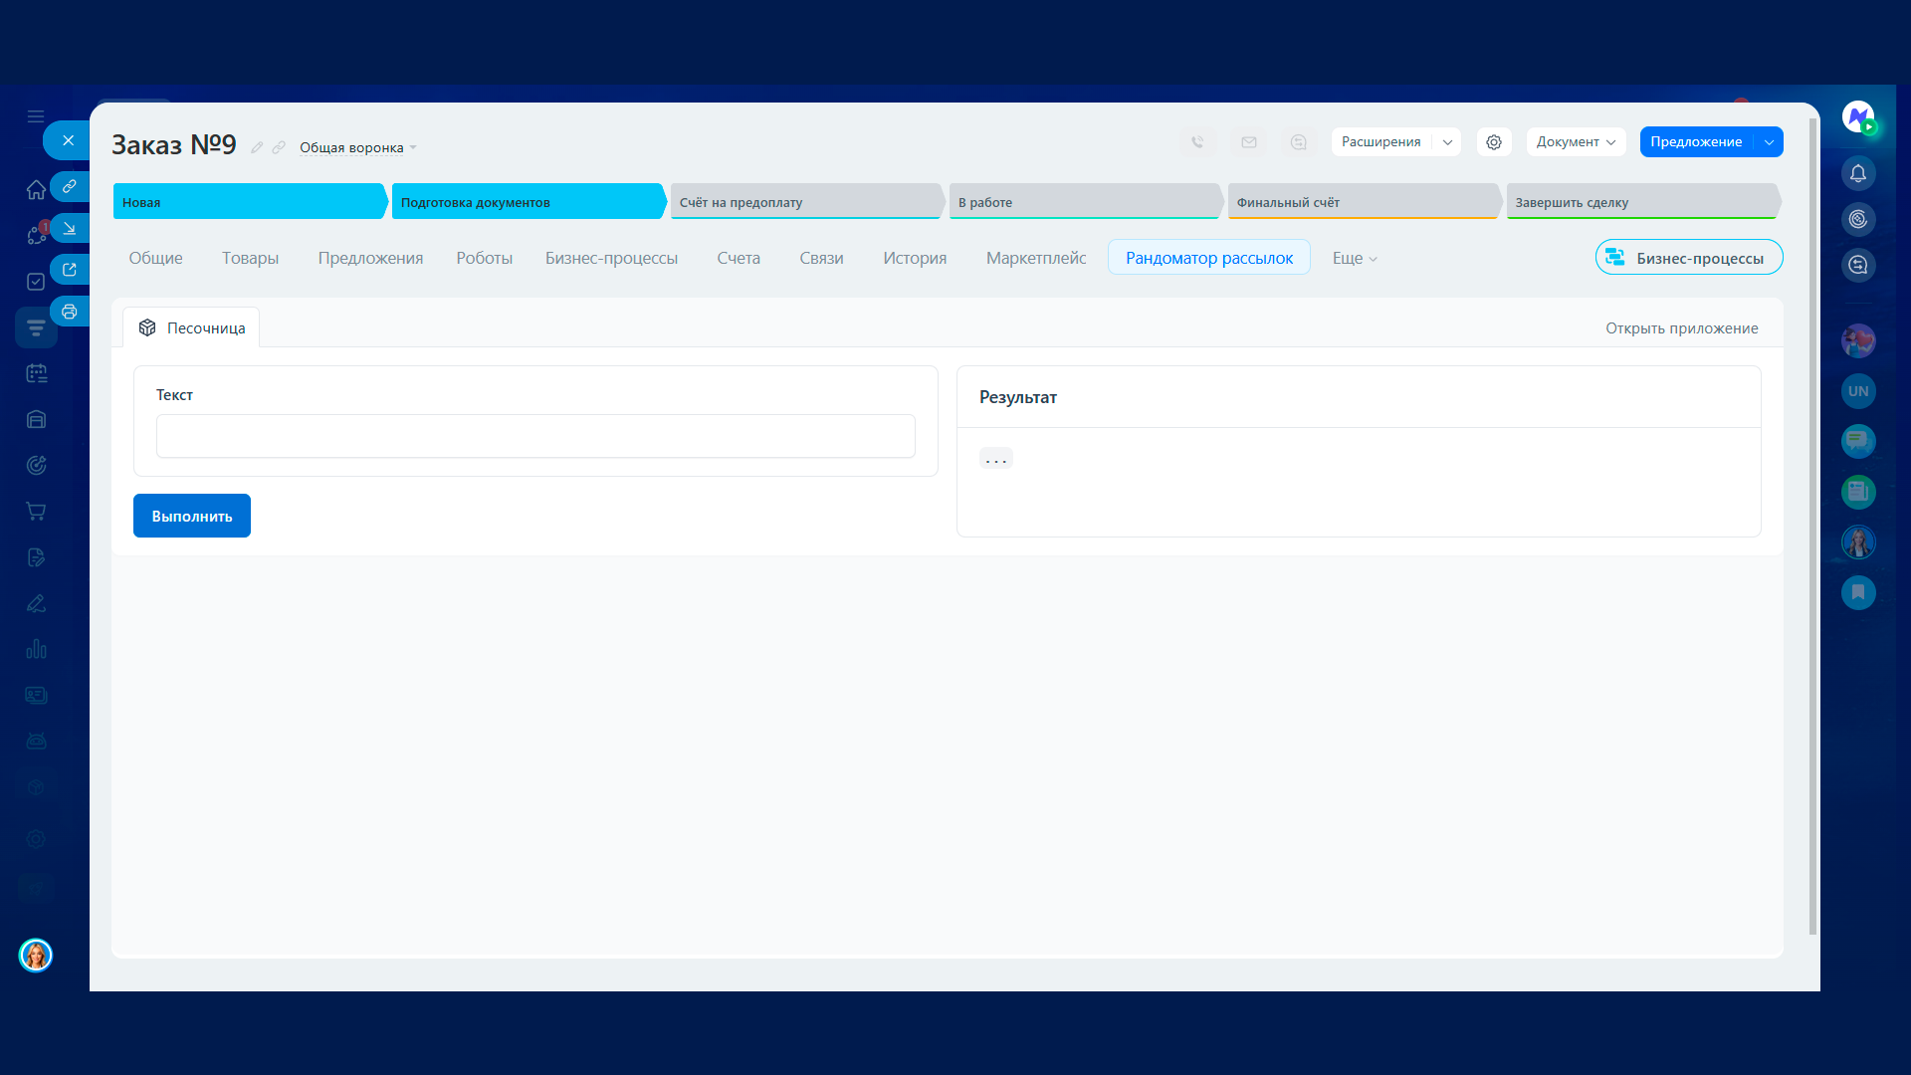Click the Открыть приложение link
The height and width of the screenshot is (1075, 1911).
(1681, 328)
